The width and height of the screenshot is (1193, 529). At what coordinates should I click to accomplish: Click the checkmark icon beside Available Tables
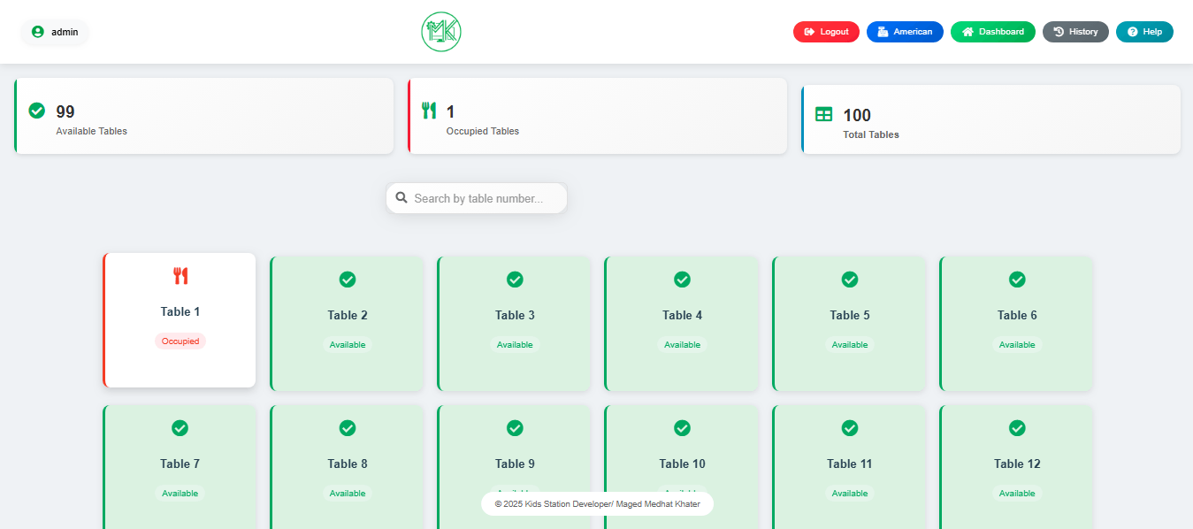pos(37,111)
